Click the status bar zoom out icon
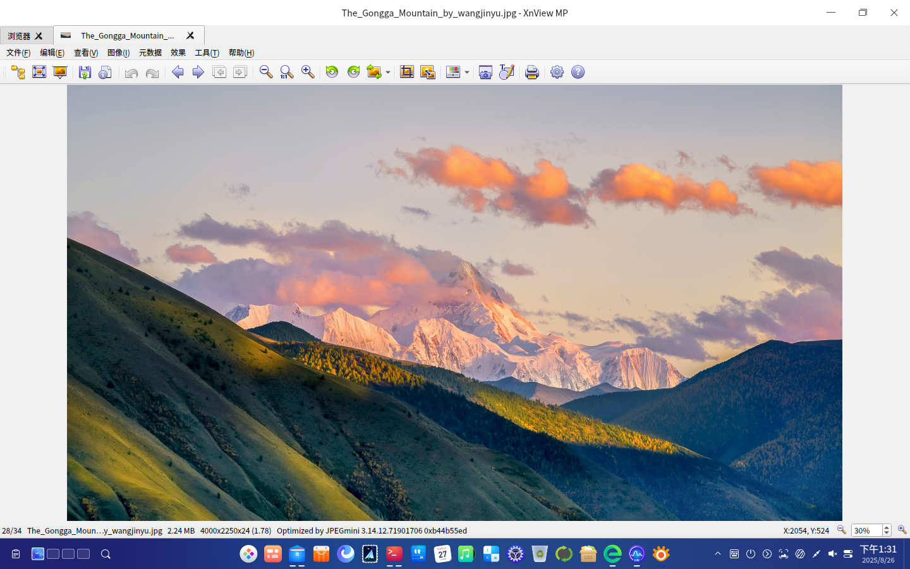This screenshot has width=910, height=569. [841, 530]
